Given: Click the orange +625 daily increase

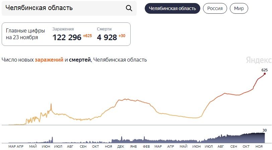Looking at the screenshot, I should tap(87, 36).
